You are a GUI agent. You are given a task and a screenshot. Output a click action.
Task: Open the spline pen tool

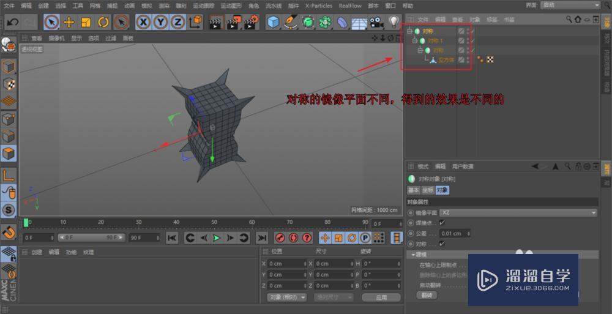point(290,22)
